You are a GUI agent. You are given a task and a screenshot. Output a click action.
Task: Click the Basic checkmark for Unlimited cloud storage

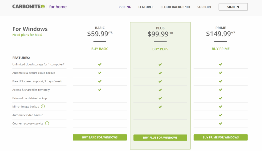pyautogui.click(x=100, y=64)
